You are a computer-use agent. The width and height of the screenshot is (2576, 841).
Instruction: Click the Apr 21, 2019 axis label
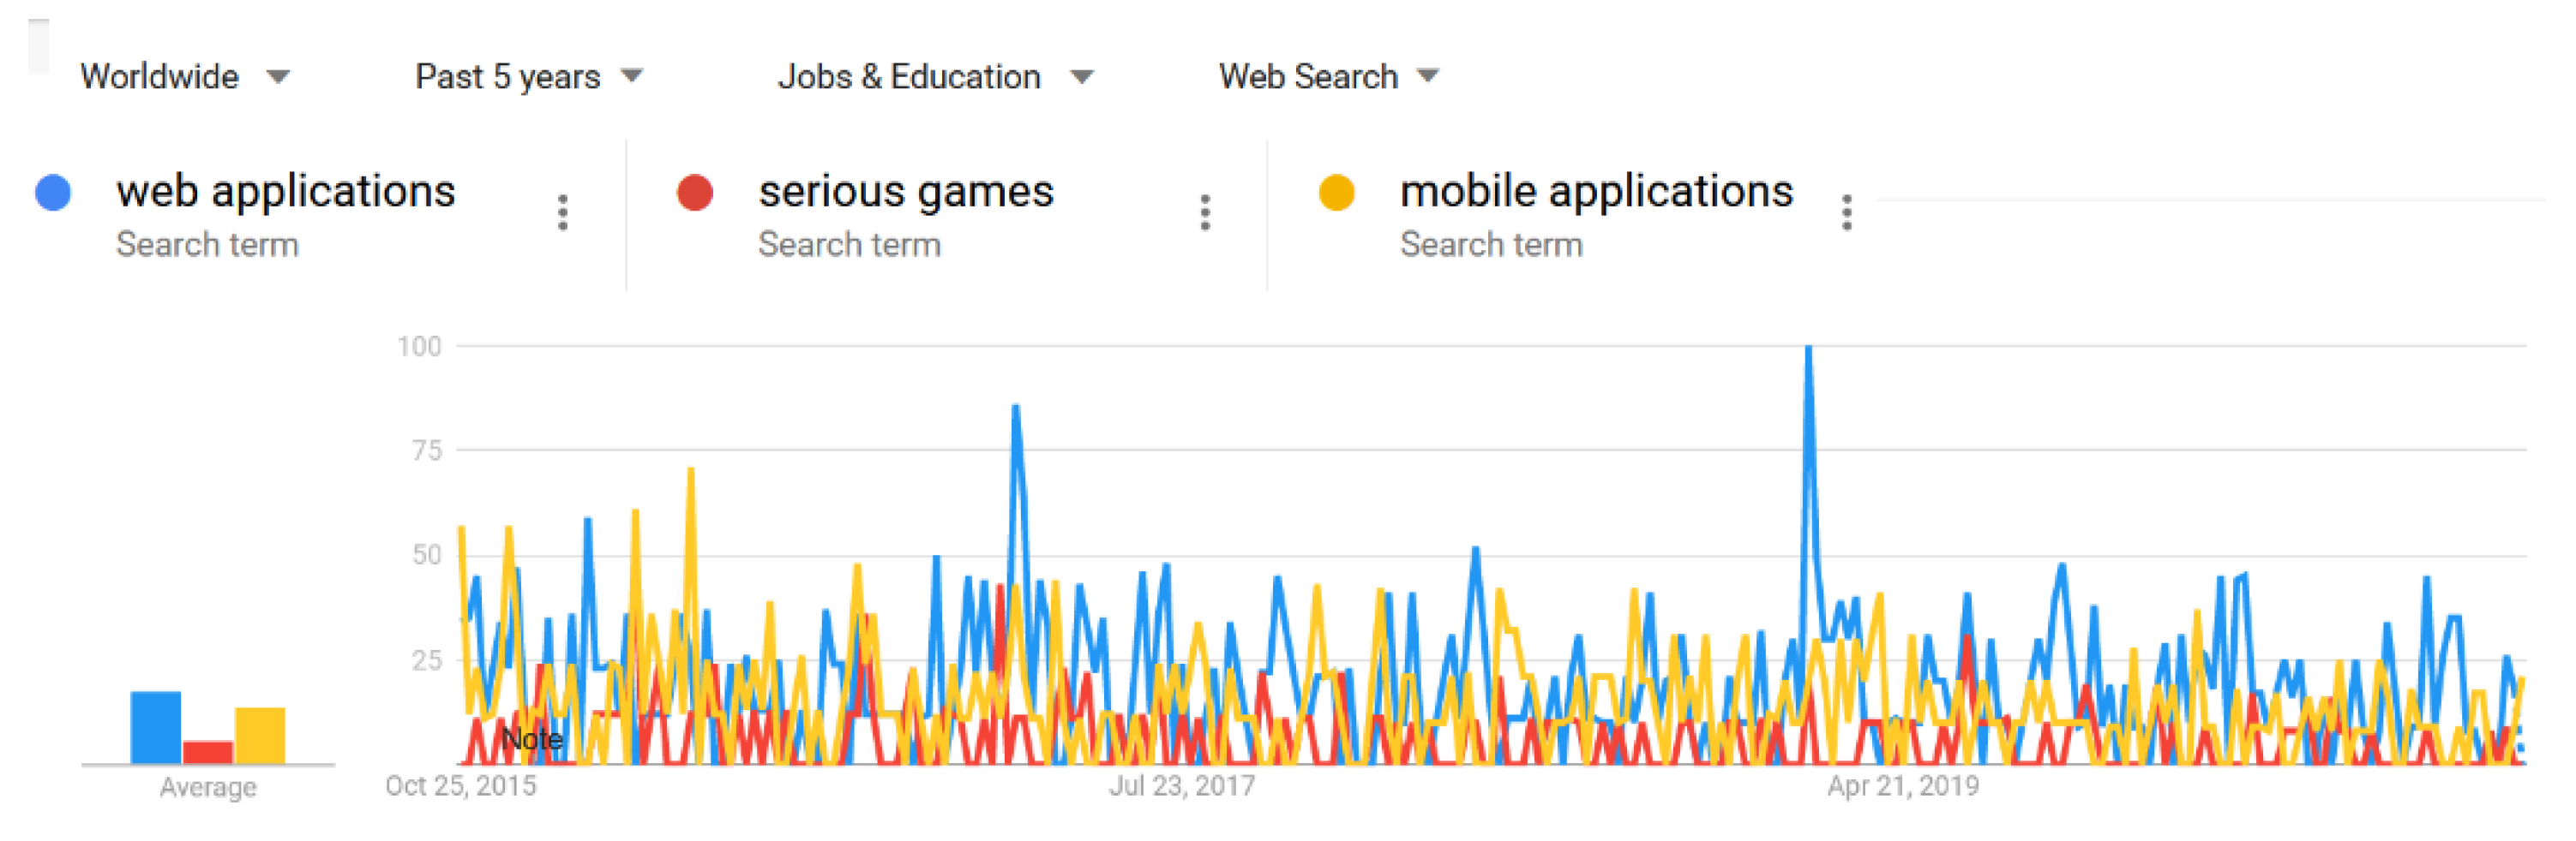pos(1903,786)
